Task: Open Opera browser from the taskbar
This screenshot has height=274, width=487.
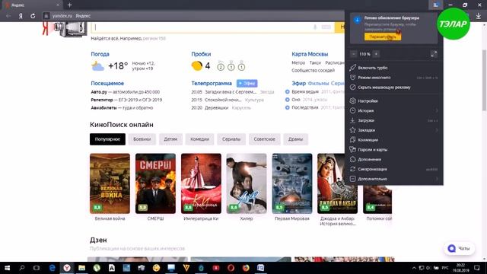Action: point(231,268)
